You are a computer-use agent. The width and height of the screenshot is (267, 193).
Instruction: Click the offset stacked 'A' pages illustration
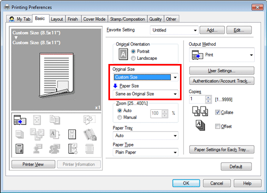(200, 125)
